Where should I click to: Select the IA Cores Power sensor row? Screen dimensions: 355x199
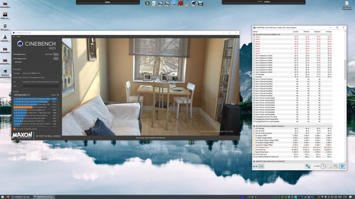tap(293, 149)
